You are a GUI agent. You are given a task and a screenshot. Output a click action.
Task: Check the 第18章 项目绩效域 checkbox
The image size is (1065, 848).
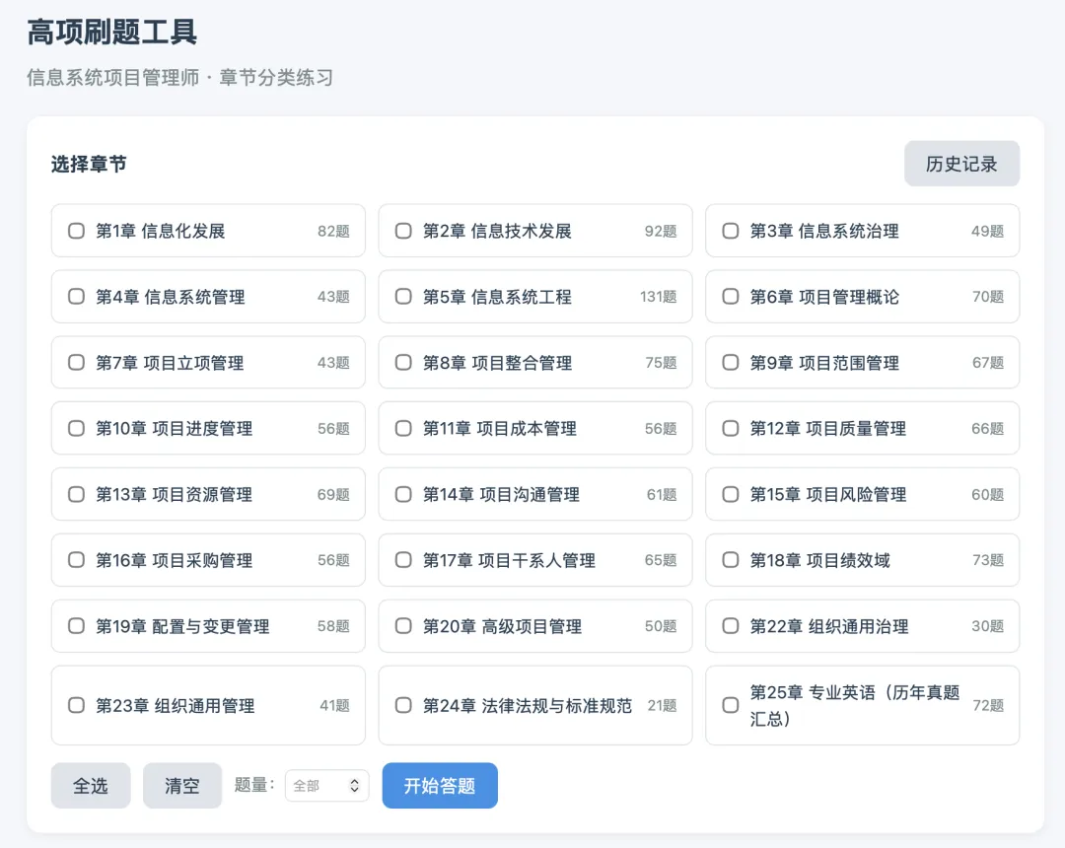click(730, 560)
